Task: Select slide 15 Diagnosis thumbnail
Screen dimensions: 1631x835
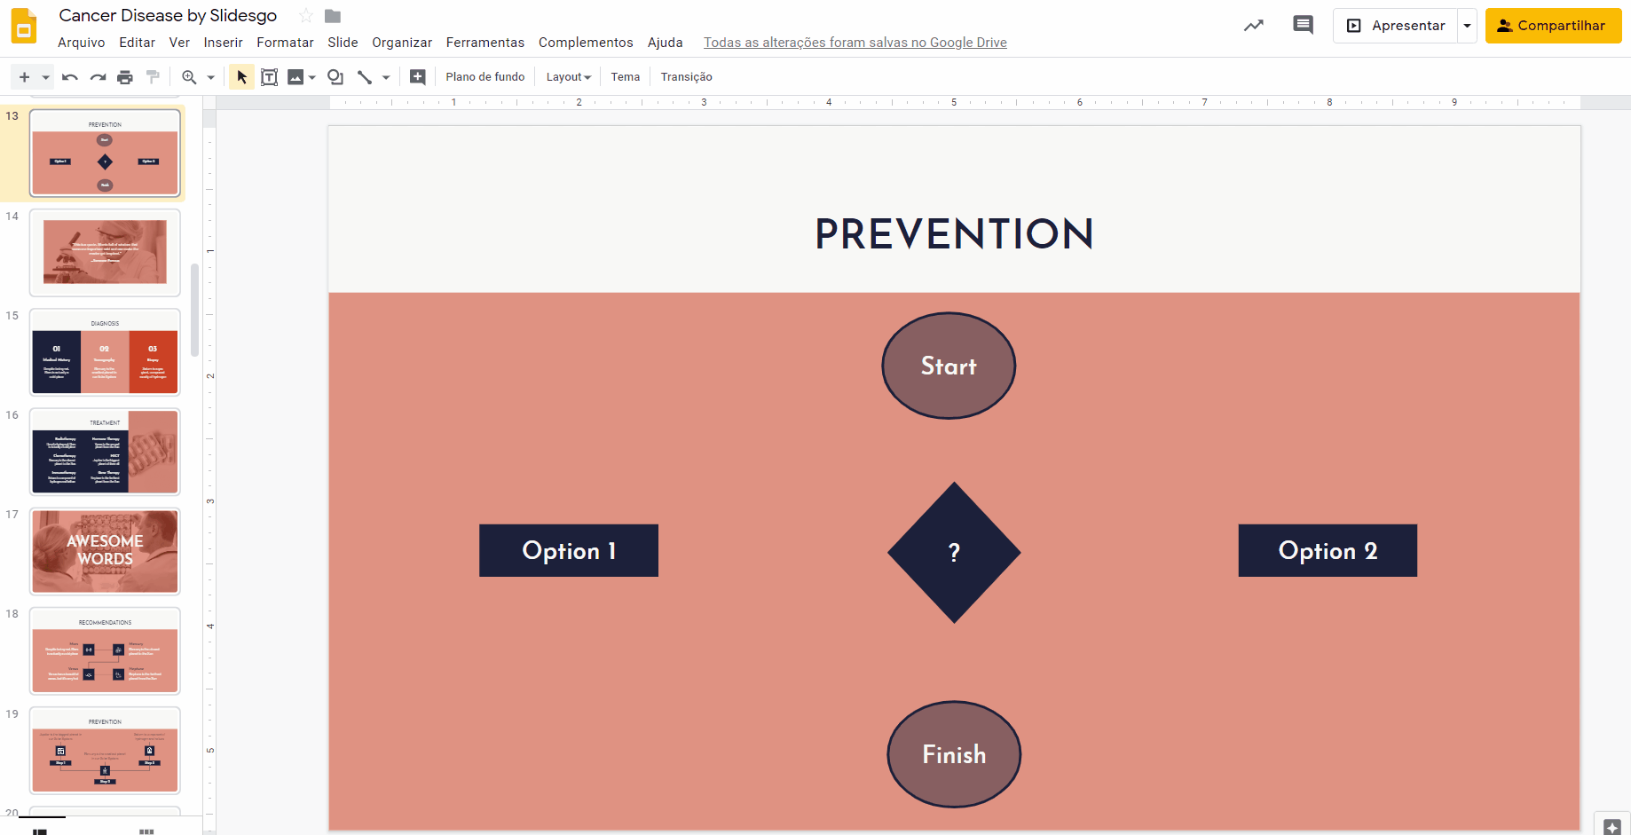Action: click(x=105, y=352)
